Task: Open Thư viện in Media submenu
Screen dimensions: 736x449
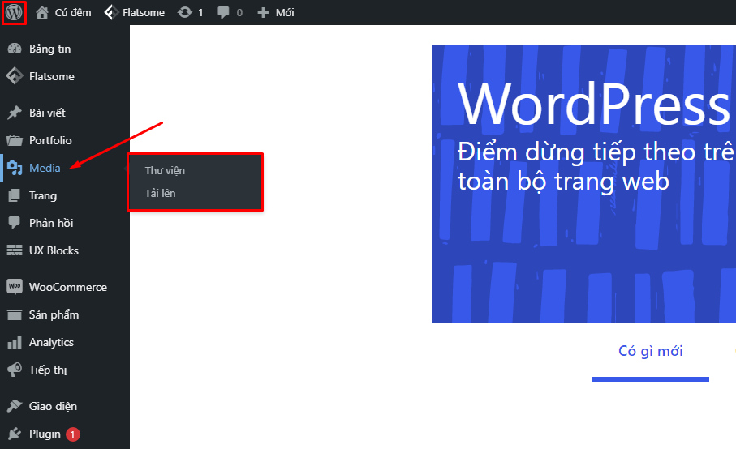Action: tap(165, 170)
